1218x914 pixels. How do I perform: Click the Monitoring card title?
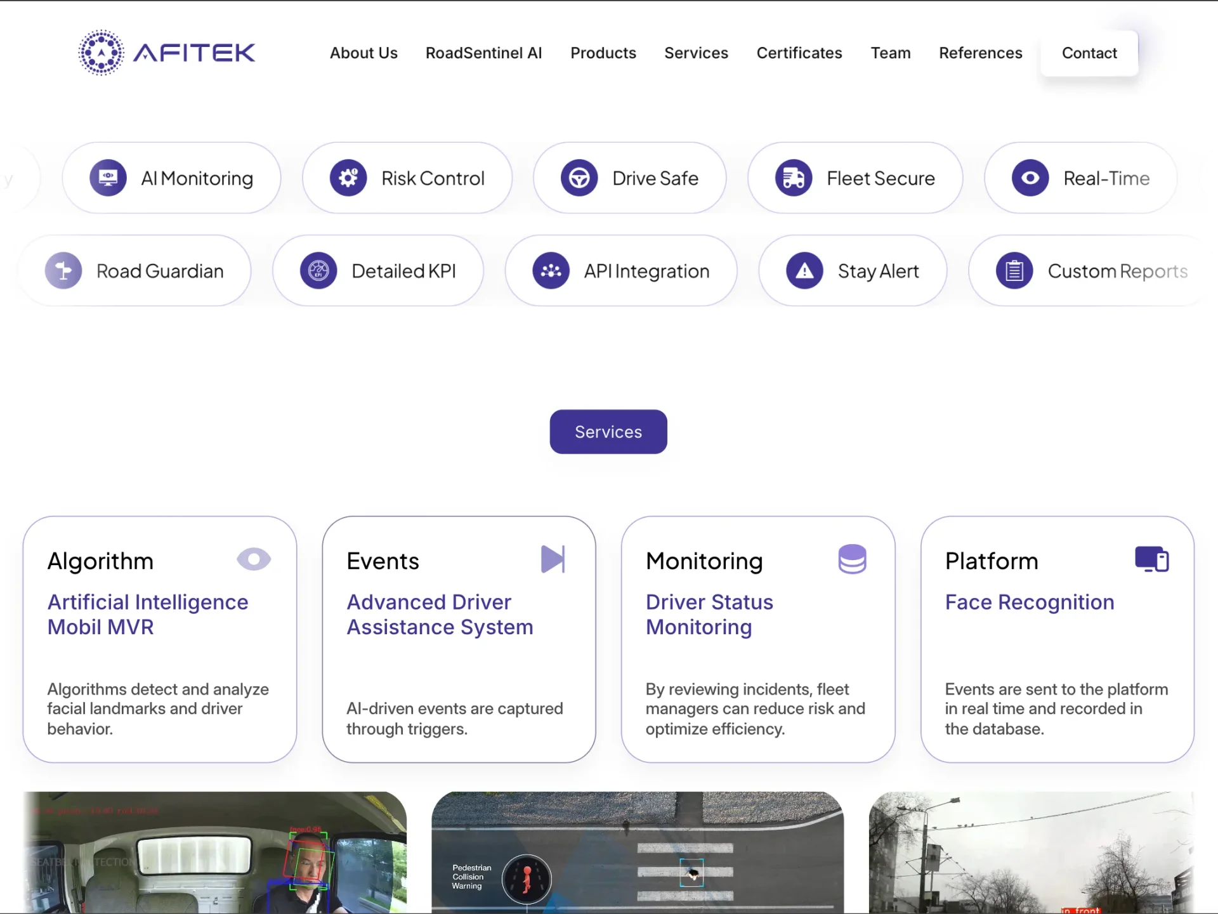coord(704,561)
